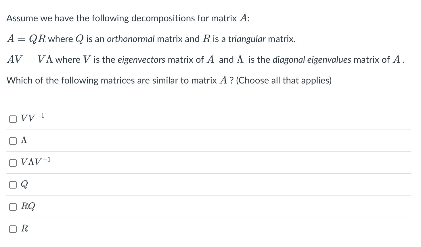Select the Λ label text

point(24,140)
